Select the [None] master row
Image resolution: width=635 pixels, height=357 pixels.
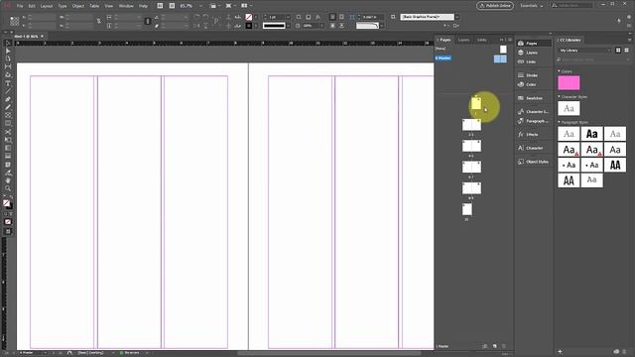click(471, 49)
